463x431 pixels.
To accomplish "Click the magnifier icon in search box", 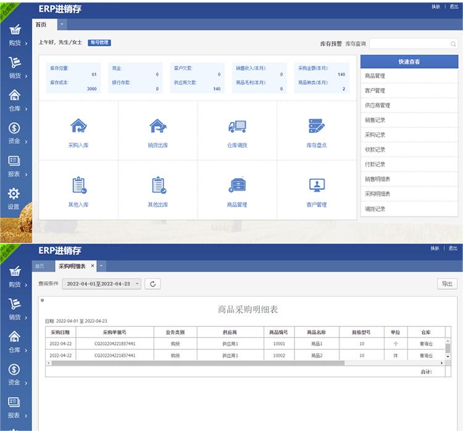I will tap(453, 44).
